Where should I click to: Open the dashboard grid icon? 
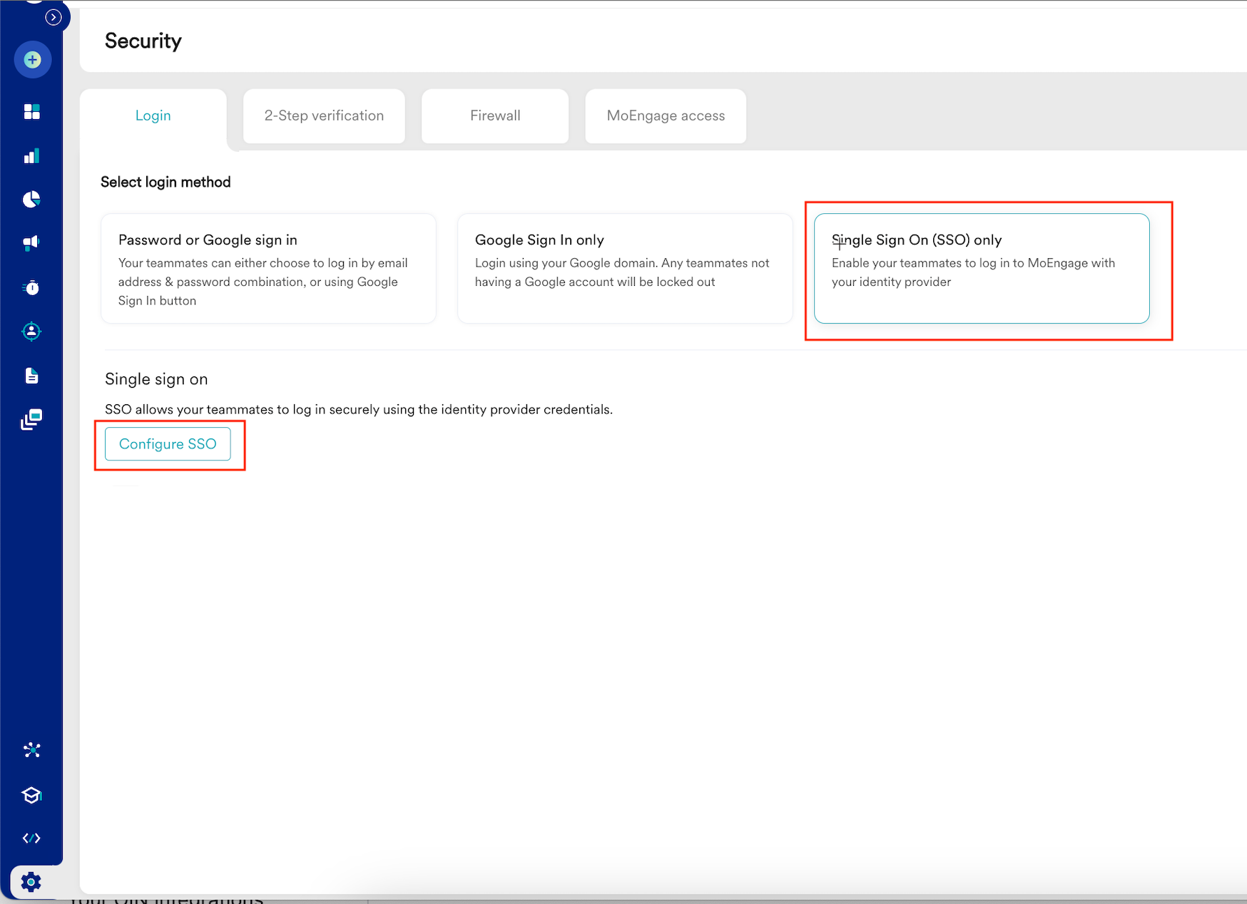click(32, 112)
